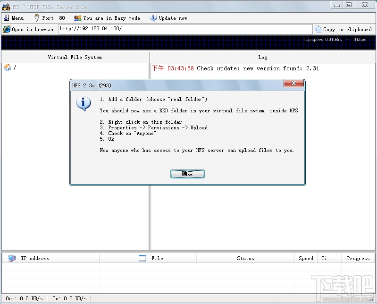Click the window icon beside File column header
The image size is (377, 304).
[142, 258]
